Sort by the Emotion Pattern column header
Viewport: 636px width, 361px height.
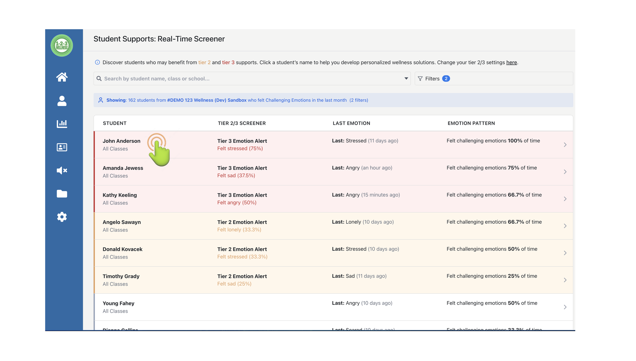(471, 123)
